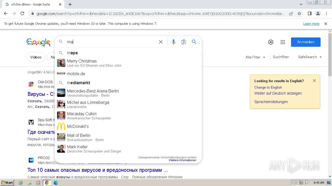Choose McDonald's suggestion
This screenshot has width=332, height=186.
pos(128,126)
